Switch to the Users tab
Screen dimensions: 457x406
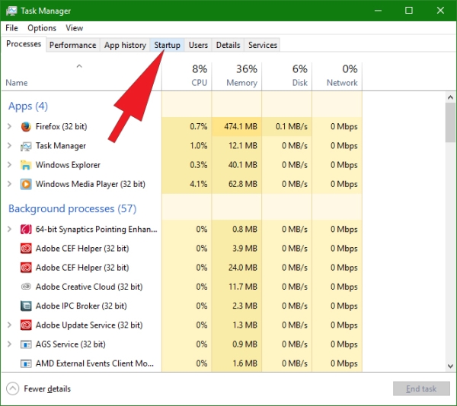click(198, 45)
